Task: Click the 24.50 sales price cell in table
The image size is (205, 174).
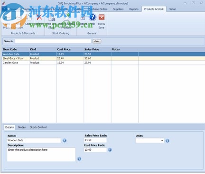Action: (97, 54)
